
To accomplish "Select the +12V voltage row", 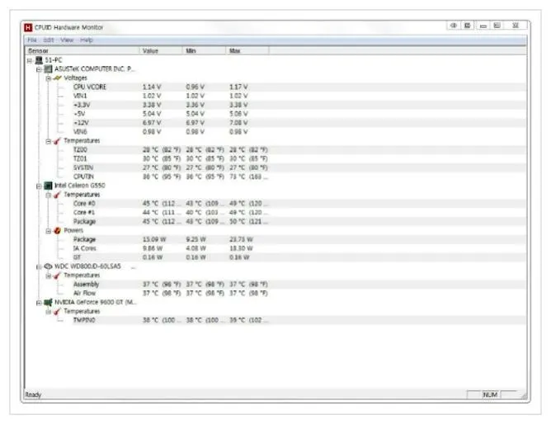I will click(x=299, y=123).
